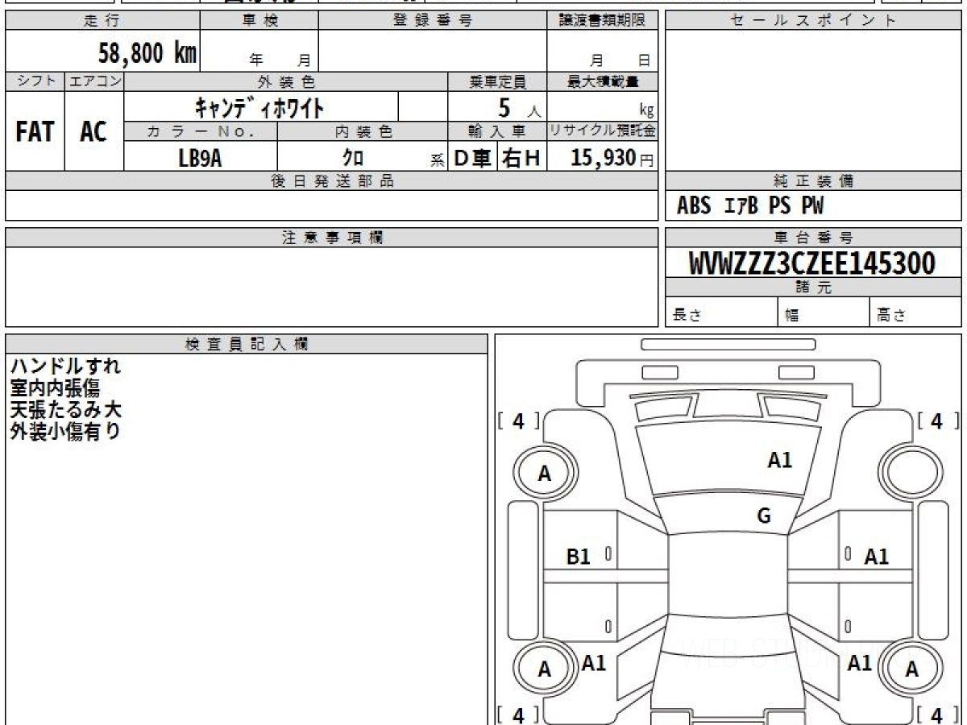Select the LB9A color code
The image size is (967, 725).
click(200, 158)
